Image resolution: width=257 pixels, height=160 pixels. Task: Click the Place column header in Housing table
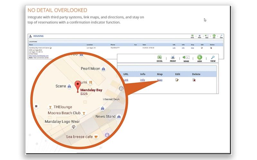coord(31,45)
